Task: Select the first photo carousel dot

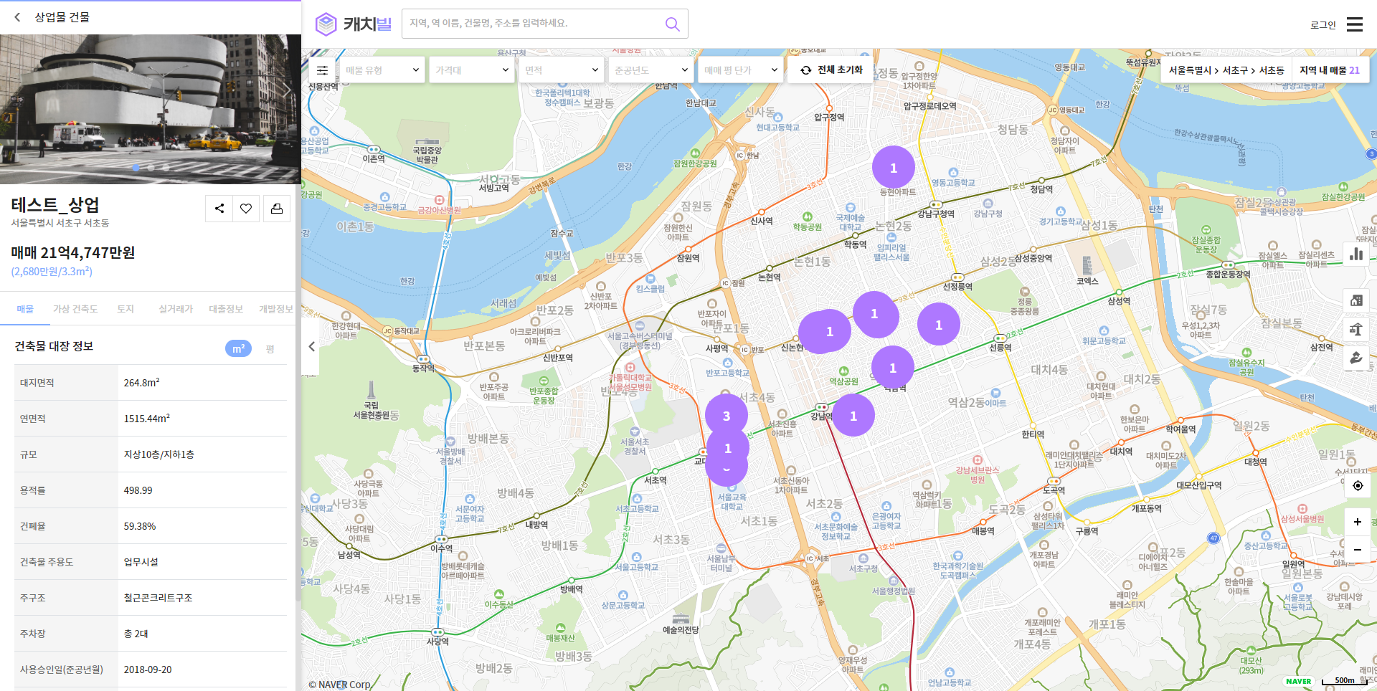Action: pyautogui.click(x=136, y=168)
